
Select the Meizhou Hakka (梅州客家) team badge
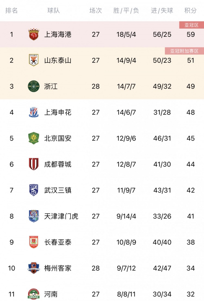[x=34, y=268]
